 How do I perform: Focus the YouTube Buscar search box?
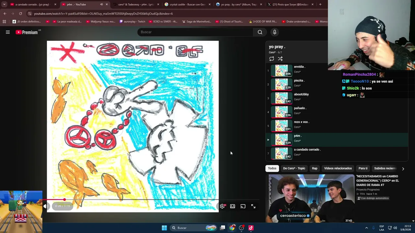coord(195,32)
